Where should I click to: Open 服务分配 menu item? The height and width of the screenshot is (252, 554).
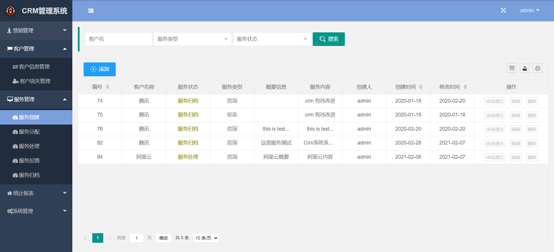tap(36, 132)
